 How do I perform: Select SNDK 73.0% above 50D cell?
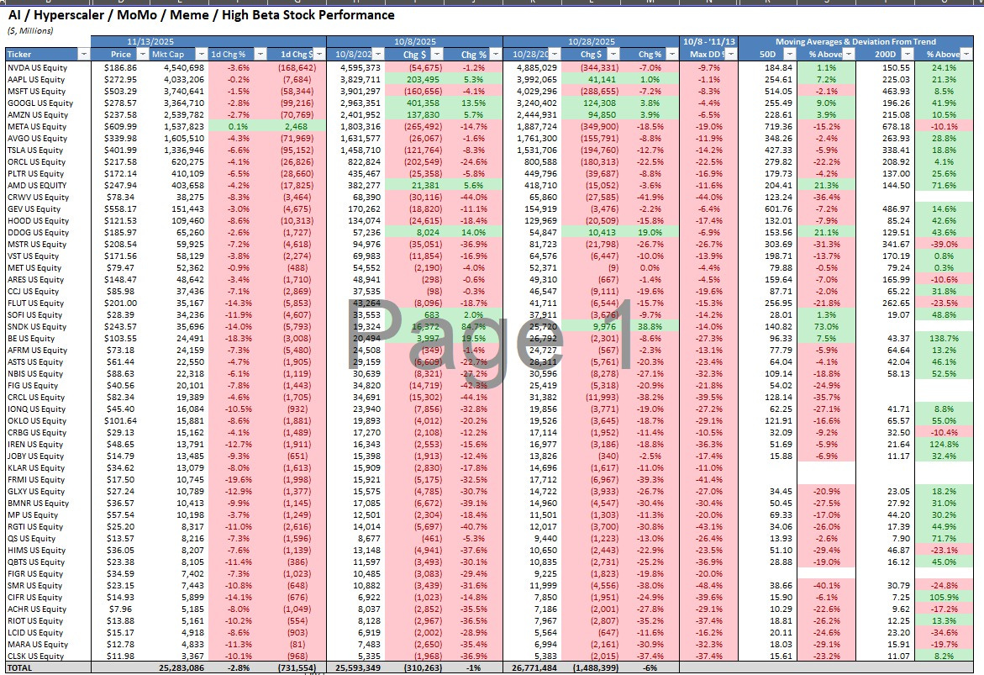827,326
